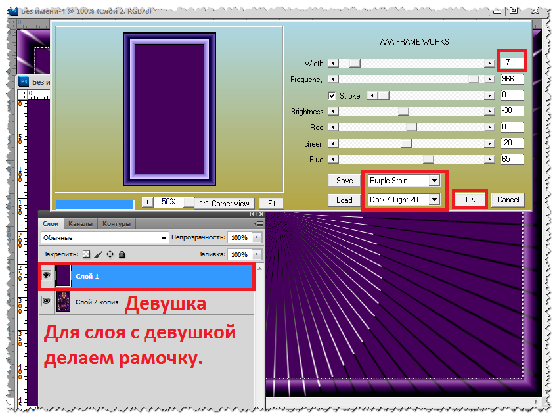This screenshot has height=418, width=557.
Task: Increase Brightness with right arrow
Action: 489,111
